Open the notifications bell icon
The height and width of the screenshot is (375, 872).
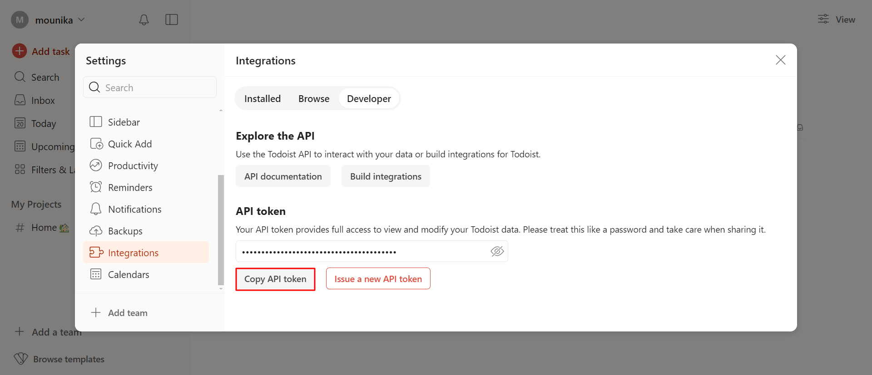pyautogui.click(x=144, y=19)
